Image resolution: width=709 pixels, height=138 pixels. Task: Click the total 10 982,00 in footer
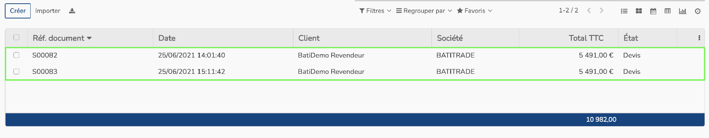(601, 120)
